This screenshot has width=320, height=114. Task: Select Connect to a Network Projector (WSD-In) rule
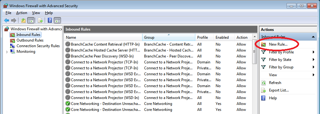pyautogui.click(x=105, y=98)
